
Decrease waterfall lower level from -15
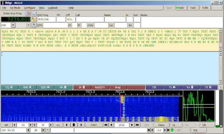tap(14, 125)
